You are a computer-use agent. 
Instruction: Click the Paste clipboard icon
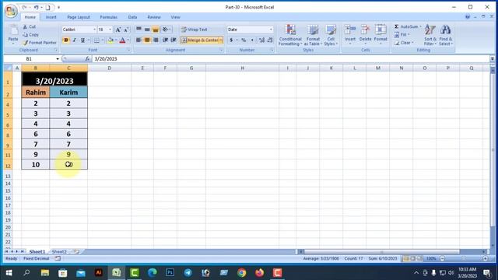coord(13,30)
